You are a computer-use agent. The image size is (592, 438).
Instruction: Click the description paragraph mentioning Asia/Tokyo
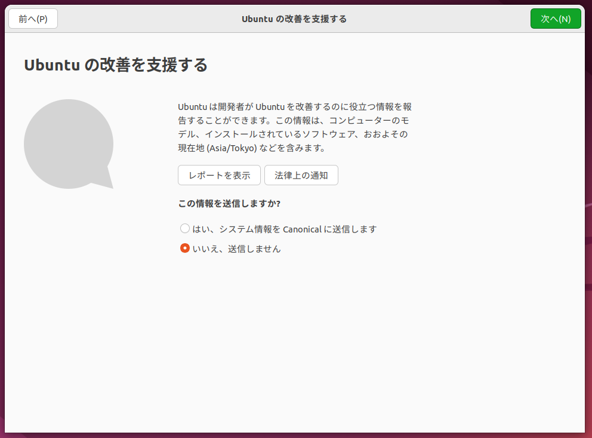pyautogui.click(x=294, y=127)
